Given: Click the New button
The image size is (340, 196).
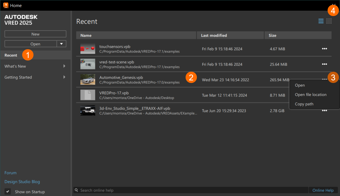Looking at the screenshot, I should [35, 34].
